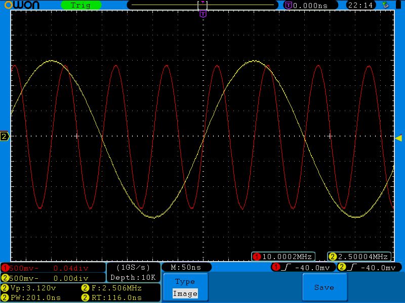Click the Save button
This screenshot has width=405, height=303.
pos(325,287)
